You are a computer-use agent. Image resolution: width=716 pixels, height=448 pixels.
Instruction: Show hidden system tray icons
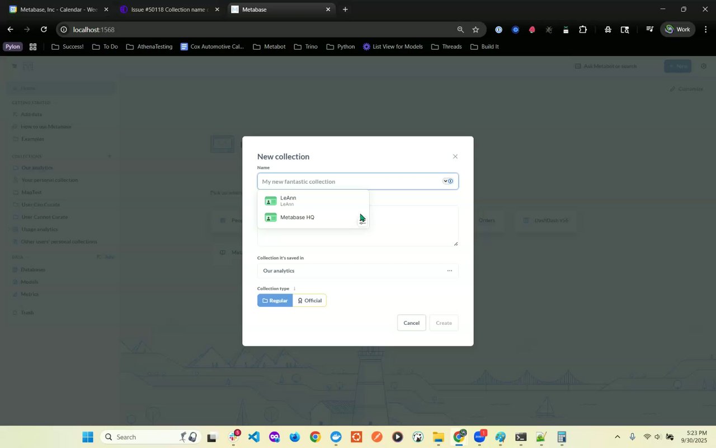click(x=617, y=437)
